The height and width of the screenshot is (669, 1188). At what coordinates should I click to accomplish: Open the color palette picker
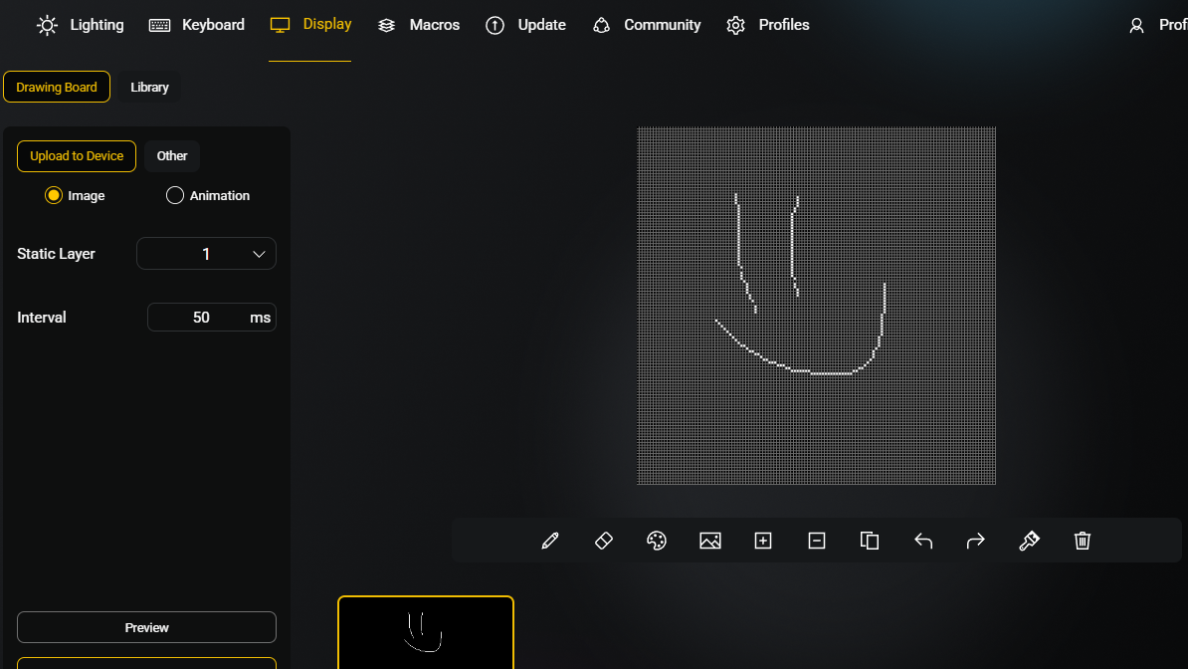tap(657, 541)
